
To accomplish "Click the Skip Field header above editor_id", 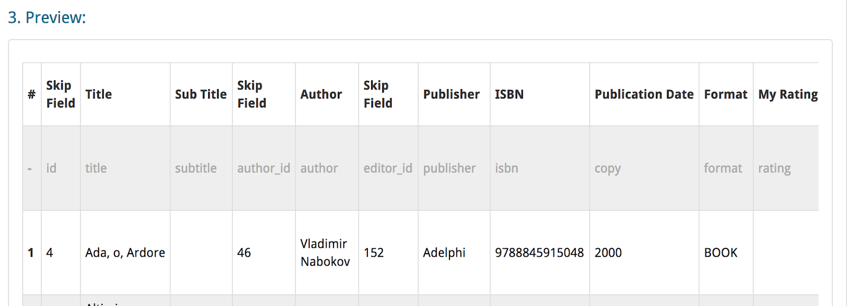I will pos(378,94).
